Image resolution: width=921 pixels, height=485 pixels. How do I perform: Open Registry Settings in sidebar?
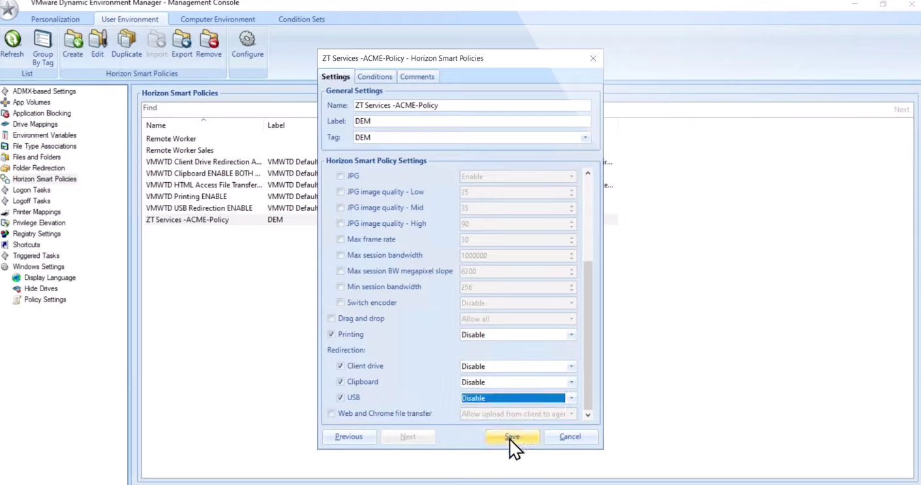tap(37, 234)
